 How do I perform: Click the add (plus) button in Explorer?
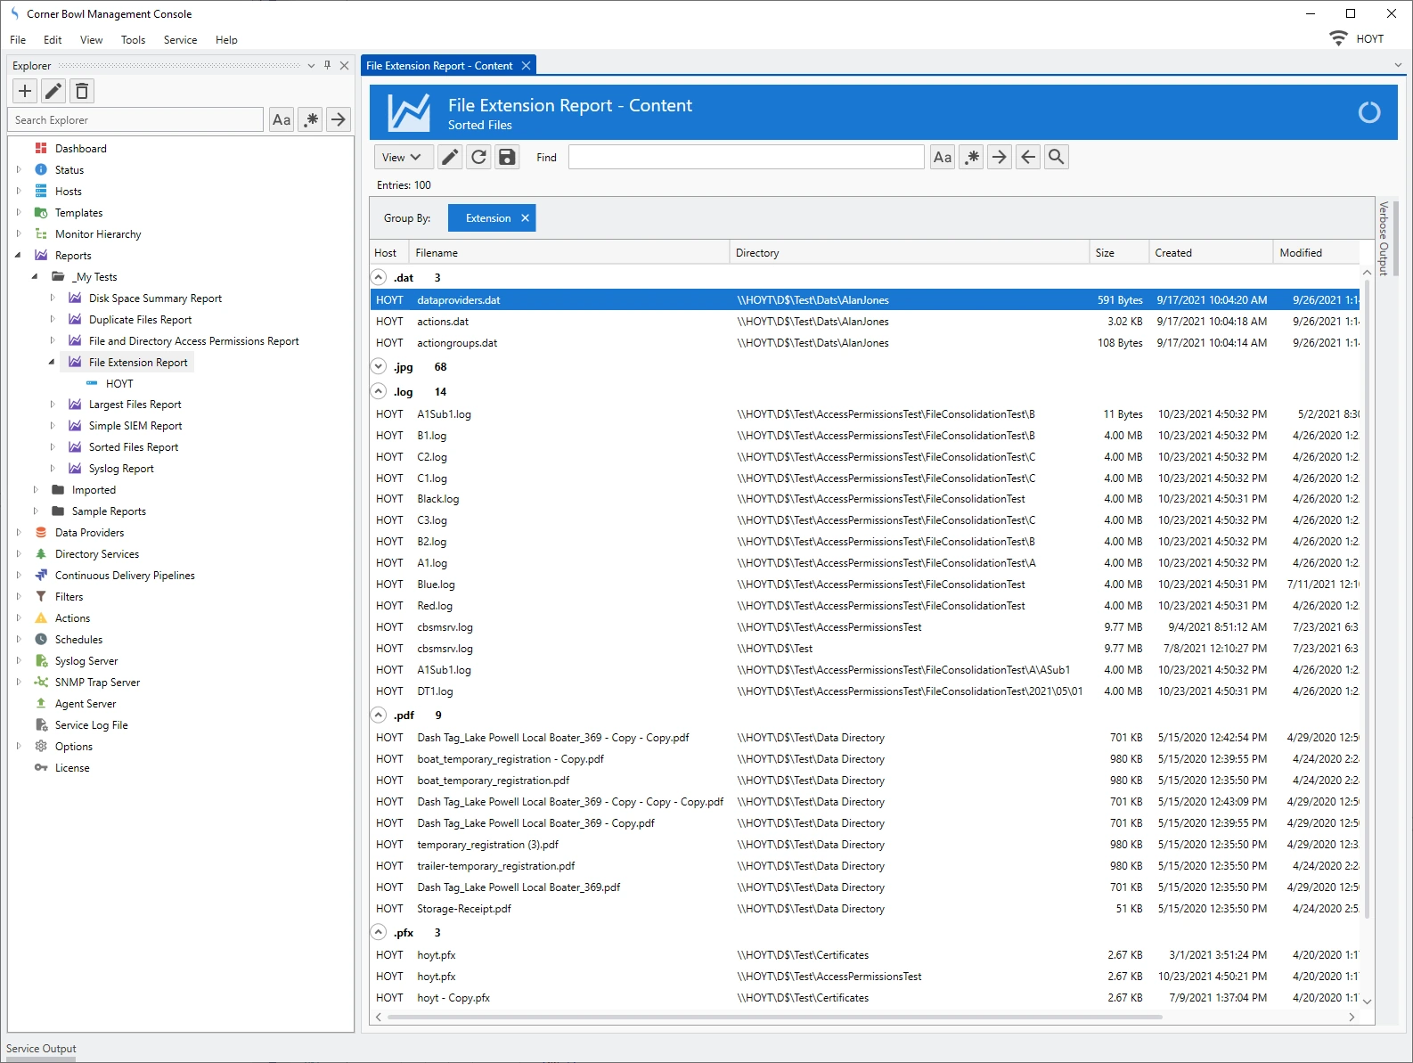tap(25, 91)
